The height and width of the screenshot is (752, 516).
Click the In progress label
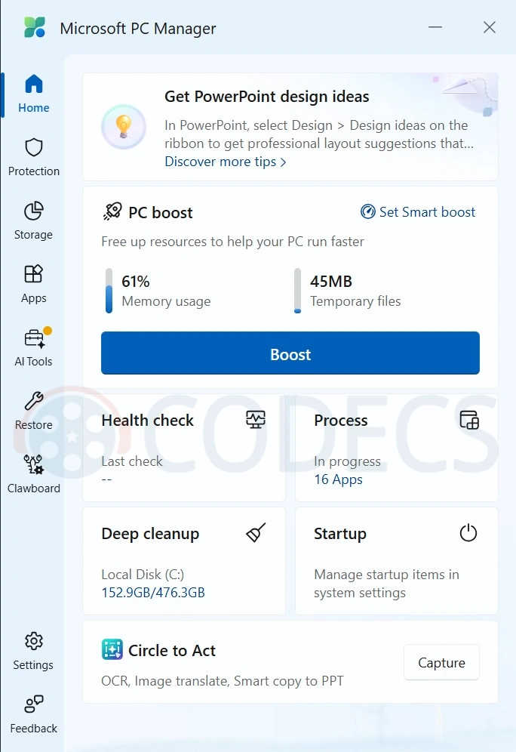347,461
